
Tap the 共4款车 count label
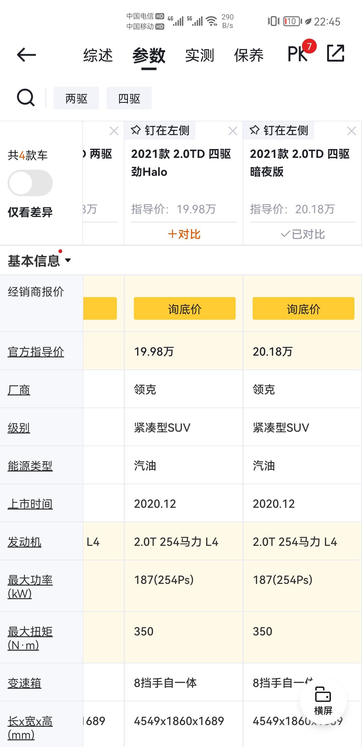[28, 155]
